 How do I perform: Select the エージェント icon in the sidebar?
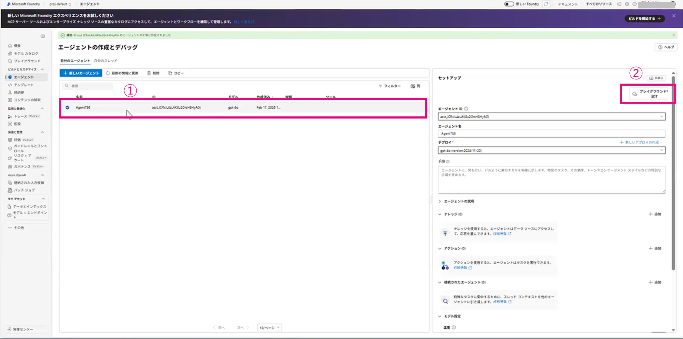click(x=10, y=77)
